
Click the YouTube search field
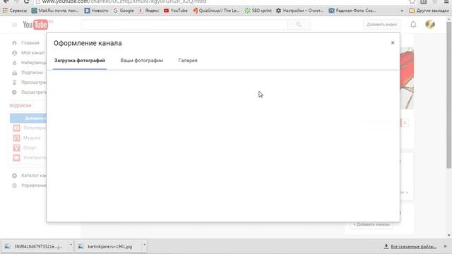coord(184,25)
